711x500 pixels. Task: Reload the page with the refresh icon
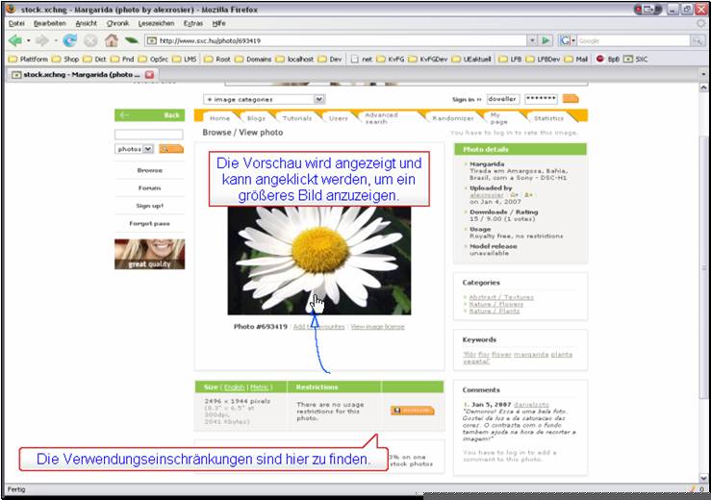pos(69,40)
